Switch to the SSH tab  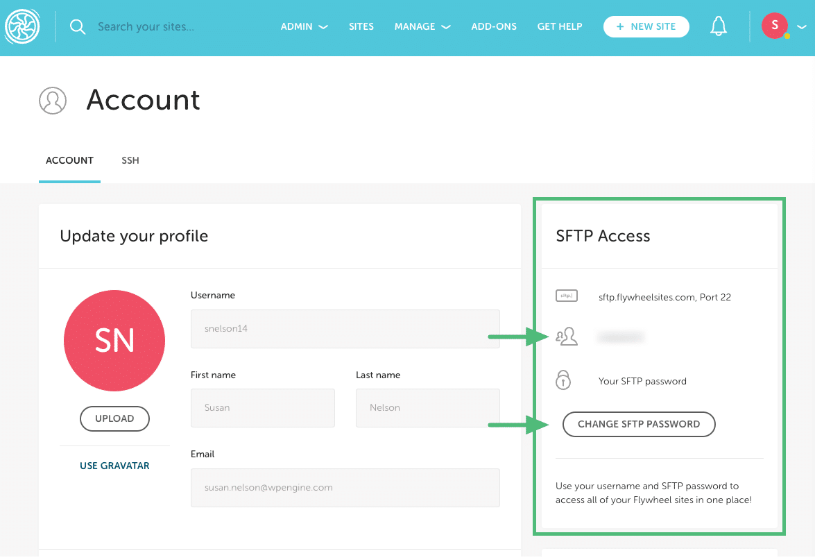point(130,161)
